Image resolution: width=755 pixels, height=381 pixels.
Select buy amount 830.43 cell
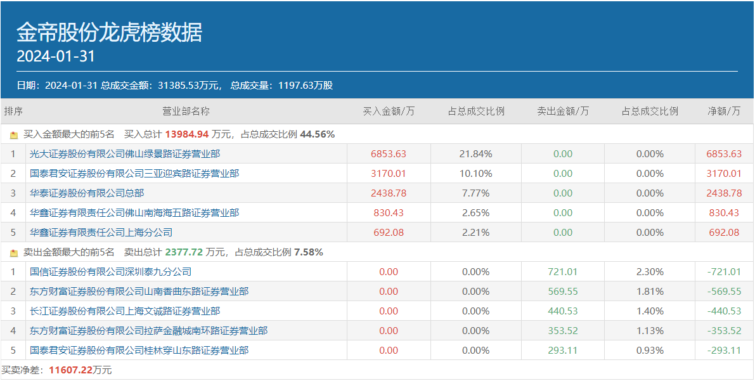[x=389, y=212]
